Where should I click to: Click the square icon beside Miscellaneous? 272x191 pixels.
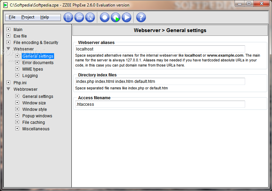click(17, 129)
